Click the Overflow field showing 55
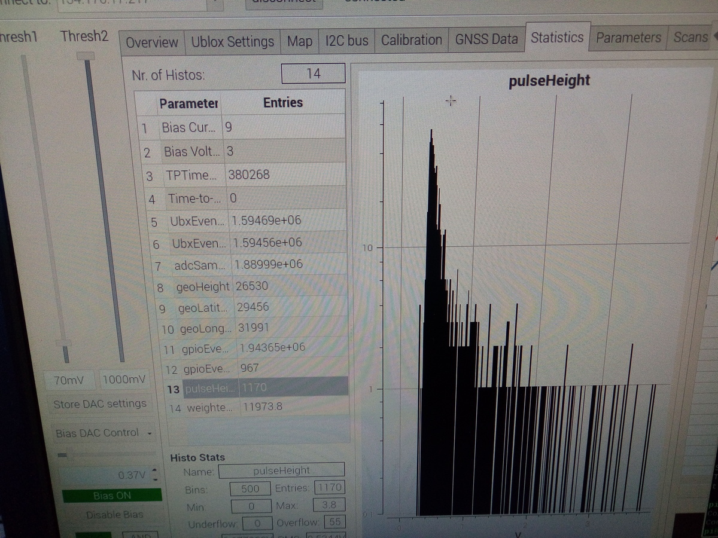 (x=334, y=522)
